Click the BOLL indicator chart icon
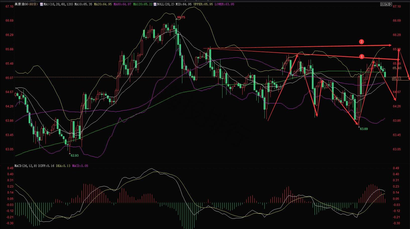This screenshot has width=410, height=229. [155, 4]
